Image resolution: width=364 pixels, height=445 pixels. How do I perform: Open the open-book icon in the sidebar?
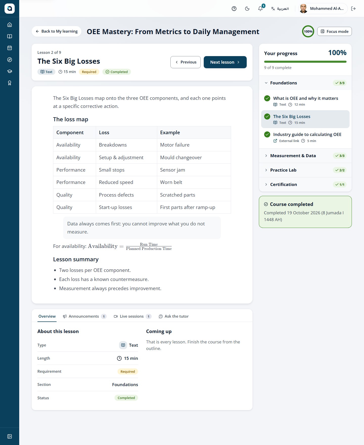pyautogui.click(x=10, y=36)
